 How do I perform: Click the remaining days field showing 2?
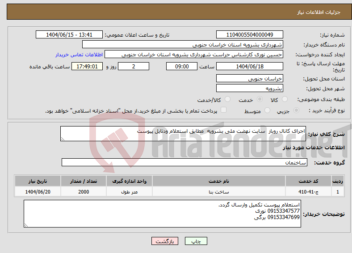click(134, 66)
